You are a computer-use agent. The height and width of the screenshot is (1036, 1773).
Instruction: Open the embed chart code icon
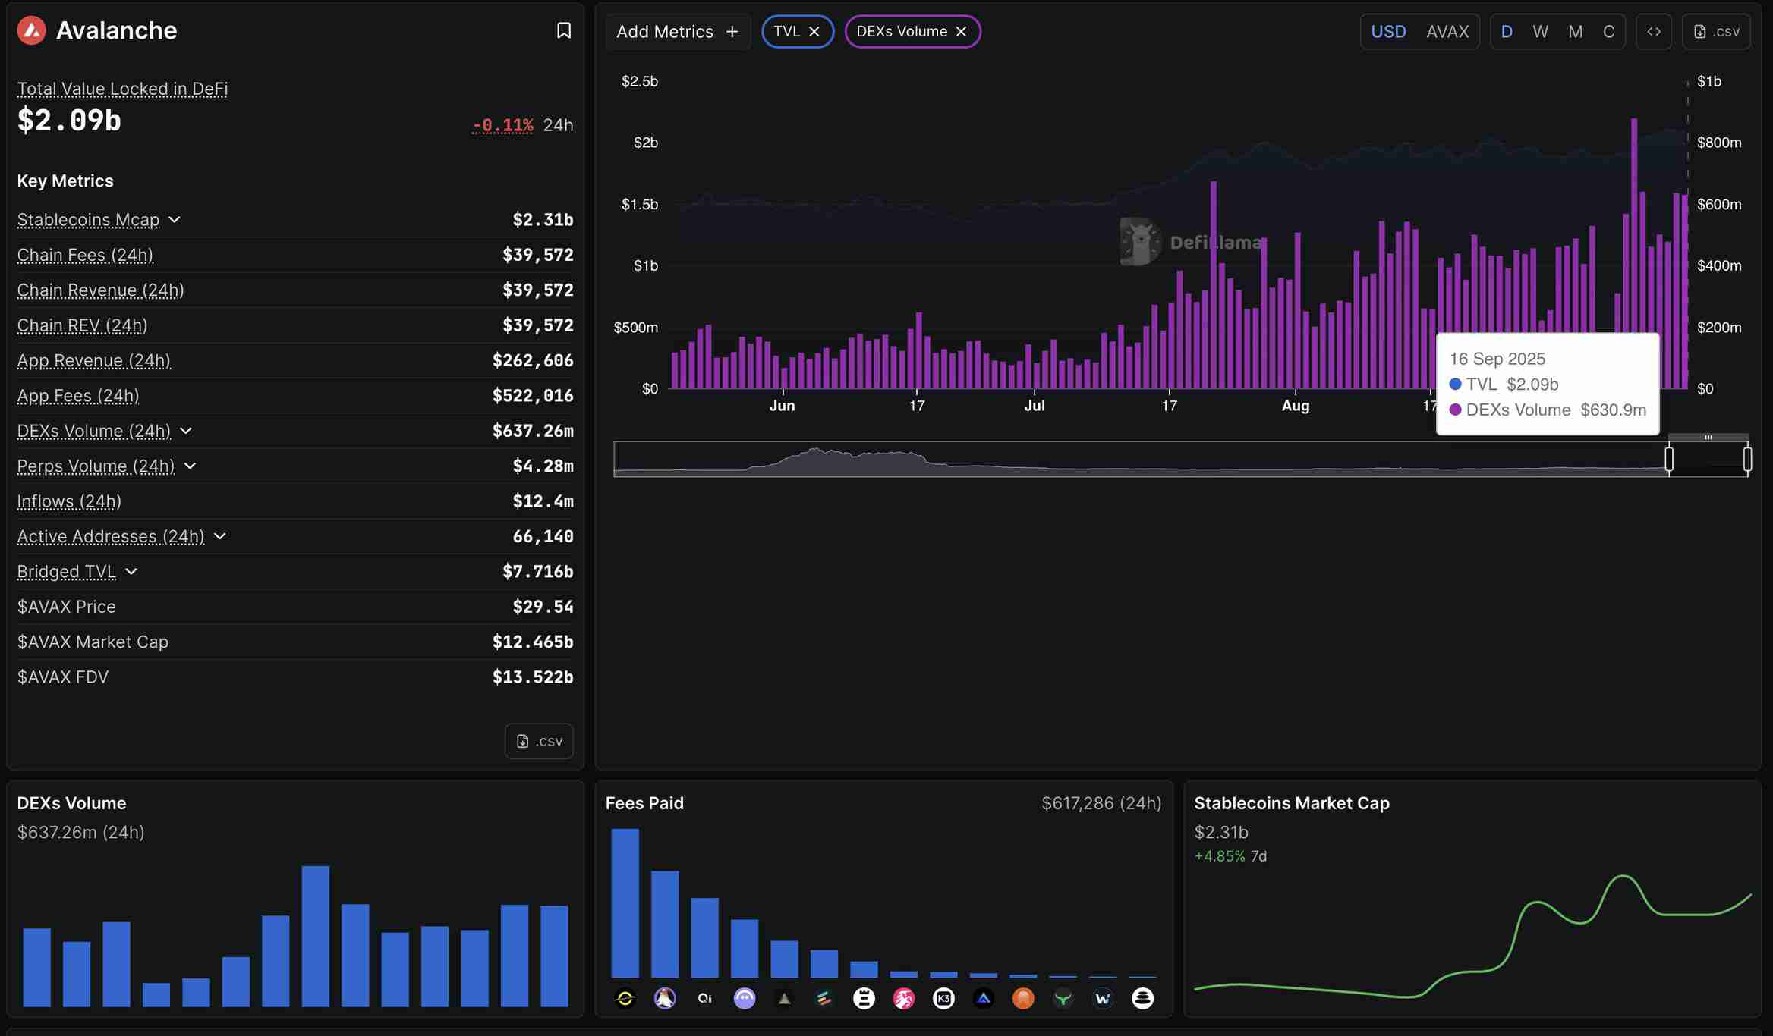point(1653,32)
